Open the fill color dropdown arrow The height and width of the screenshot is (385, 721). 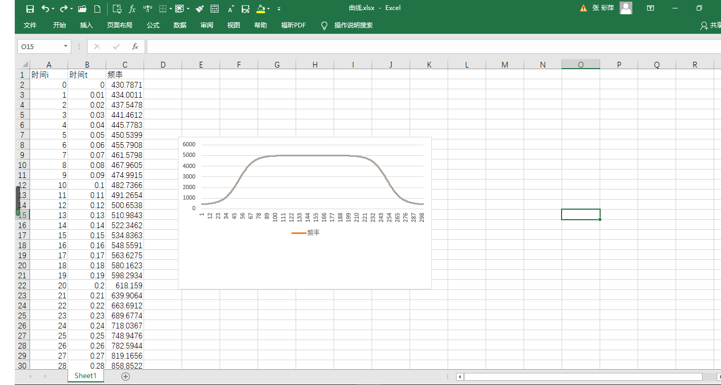coord(269,8)
